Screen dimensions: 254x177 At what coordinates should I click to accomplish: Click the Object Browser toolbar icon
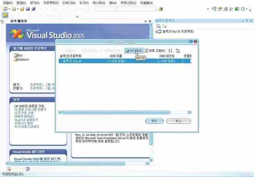pyautogui.click(x=225, y=9)
